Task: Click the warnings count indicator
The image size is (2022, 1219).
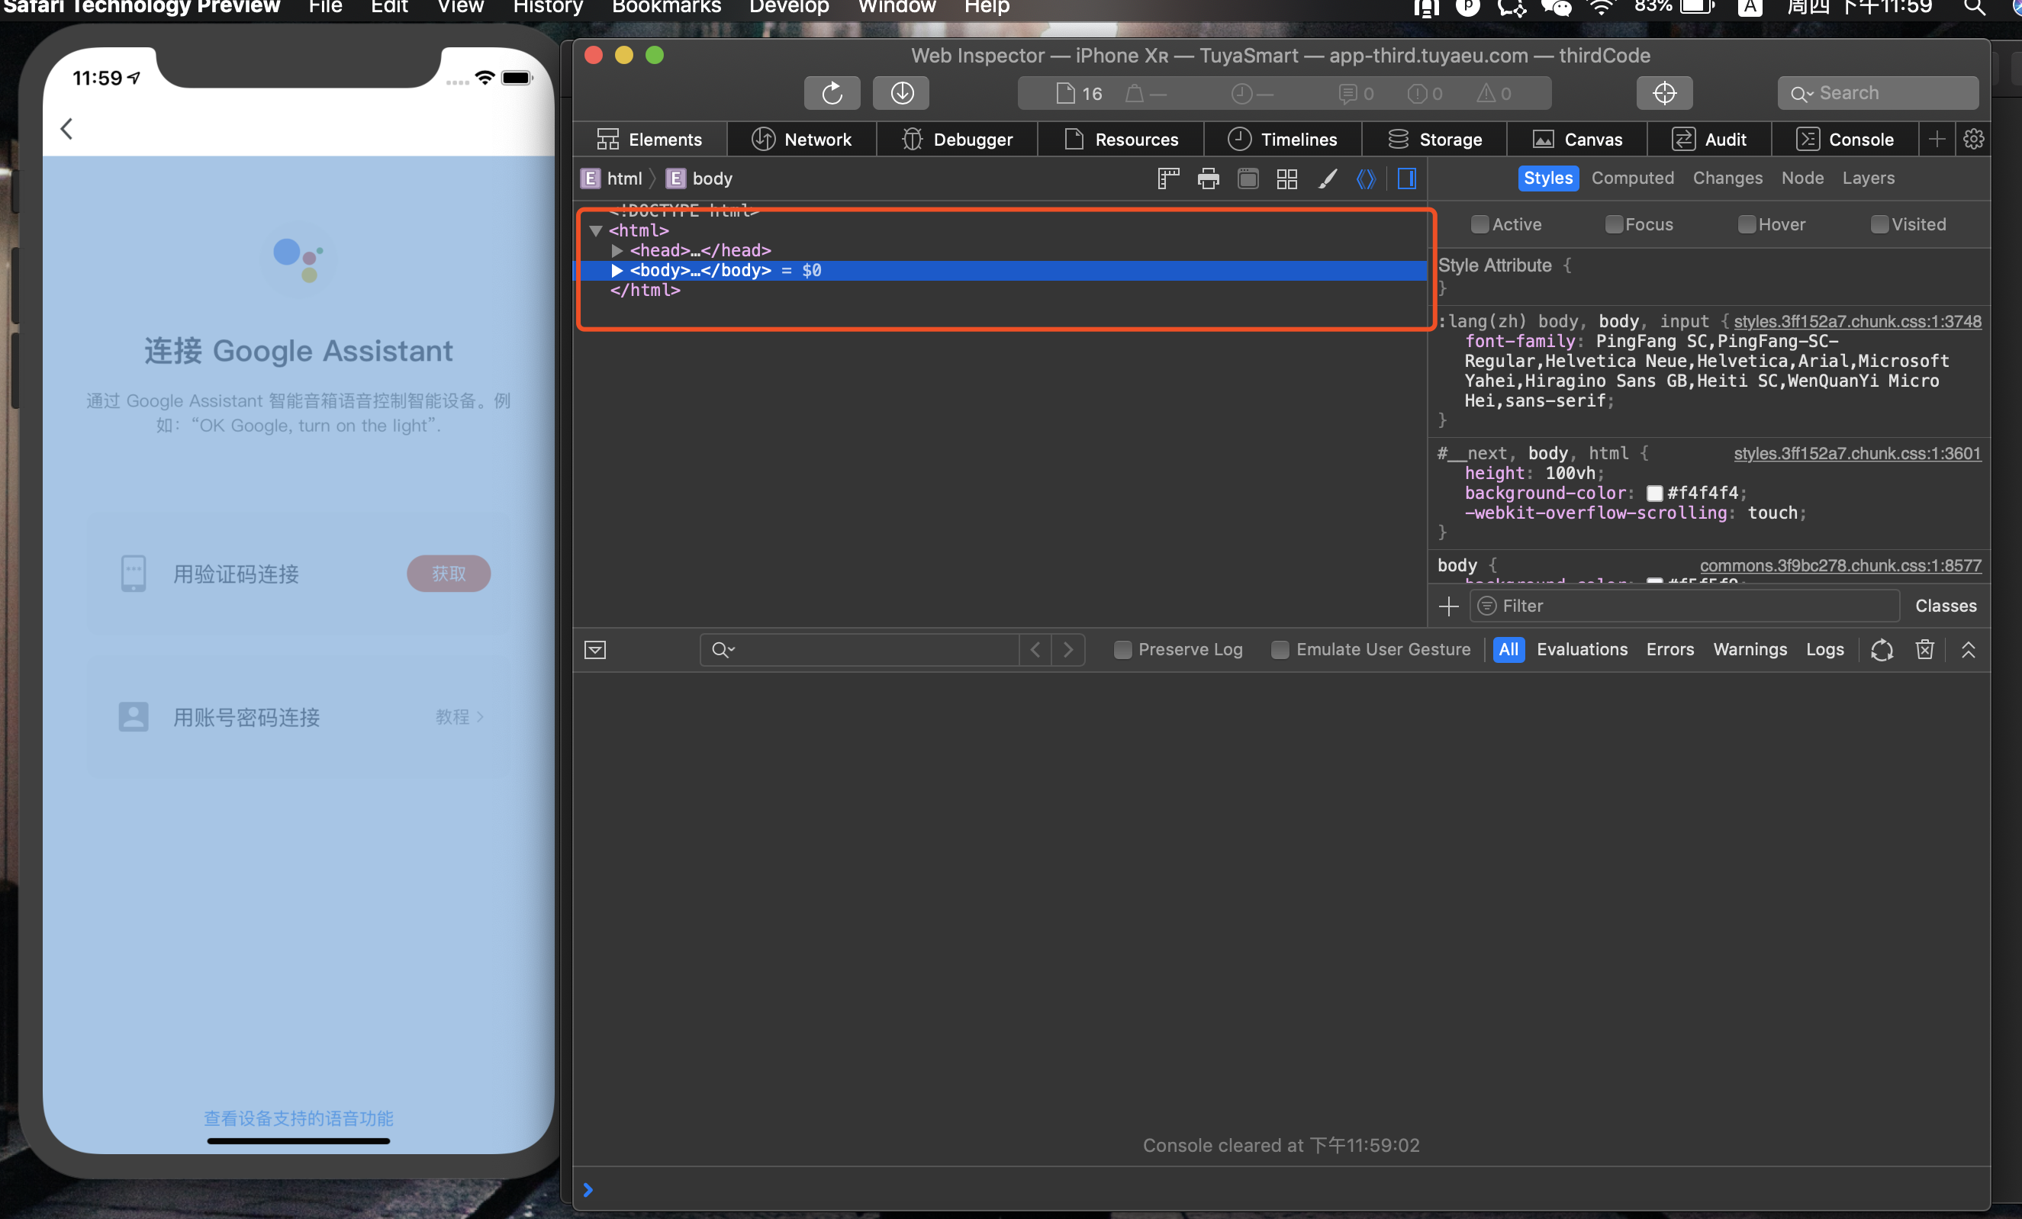Action: click(x=1493, y=94)
